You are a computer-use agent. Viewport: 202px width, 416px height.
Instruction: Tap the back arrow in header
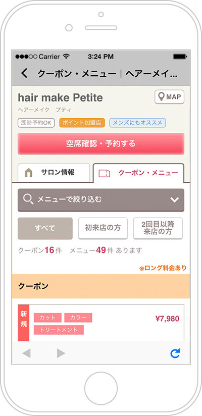pos(24,73)
